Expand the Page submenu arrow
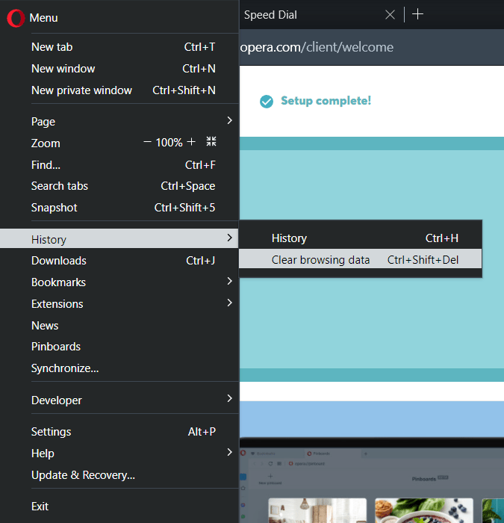Viewport: 504px width, 523px height. tap(229, 121)
